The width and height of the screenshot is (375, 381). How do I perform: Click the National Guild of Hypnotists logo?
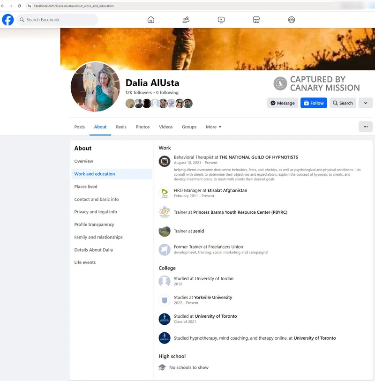click(x=165, y=161)
